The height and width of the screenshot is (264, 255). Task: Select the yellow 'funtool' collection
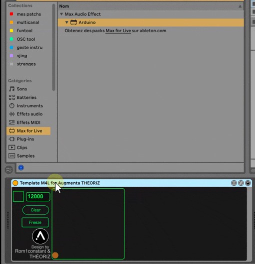tap(21, 31)
